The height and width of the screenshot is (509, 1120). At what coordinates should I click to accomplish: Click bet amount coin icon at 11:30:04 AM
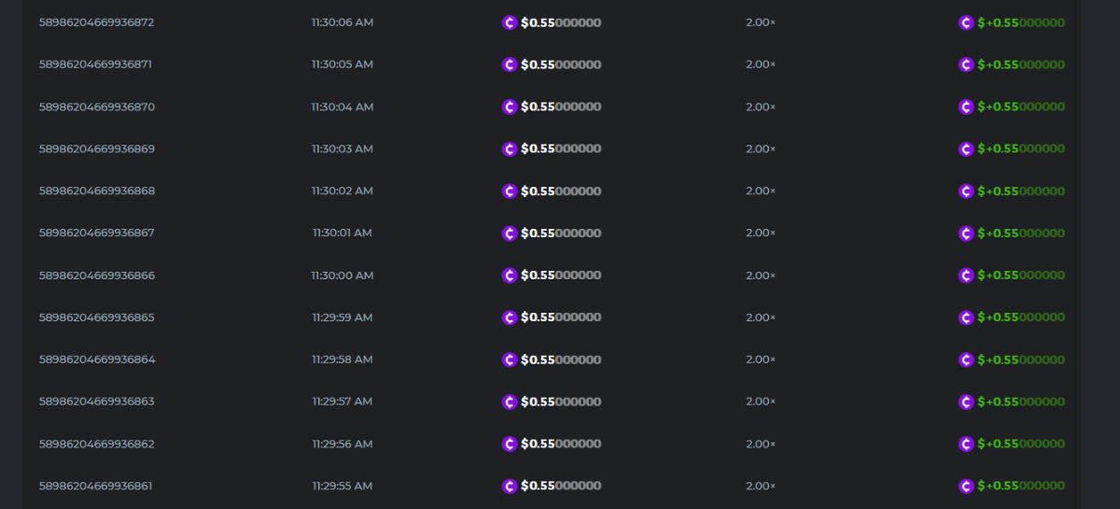tap(510, 106)
